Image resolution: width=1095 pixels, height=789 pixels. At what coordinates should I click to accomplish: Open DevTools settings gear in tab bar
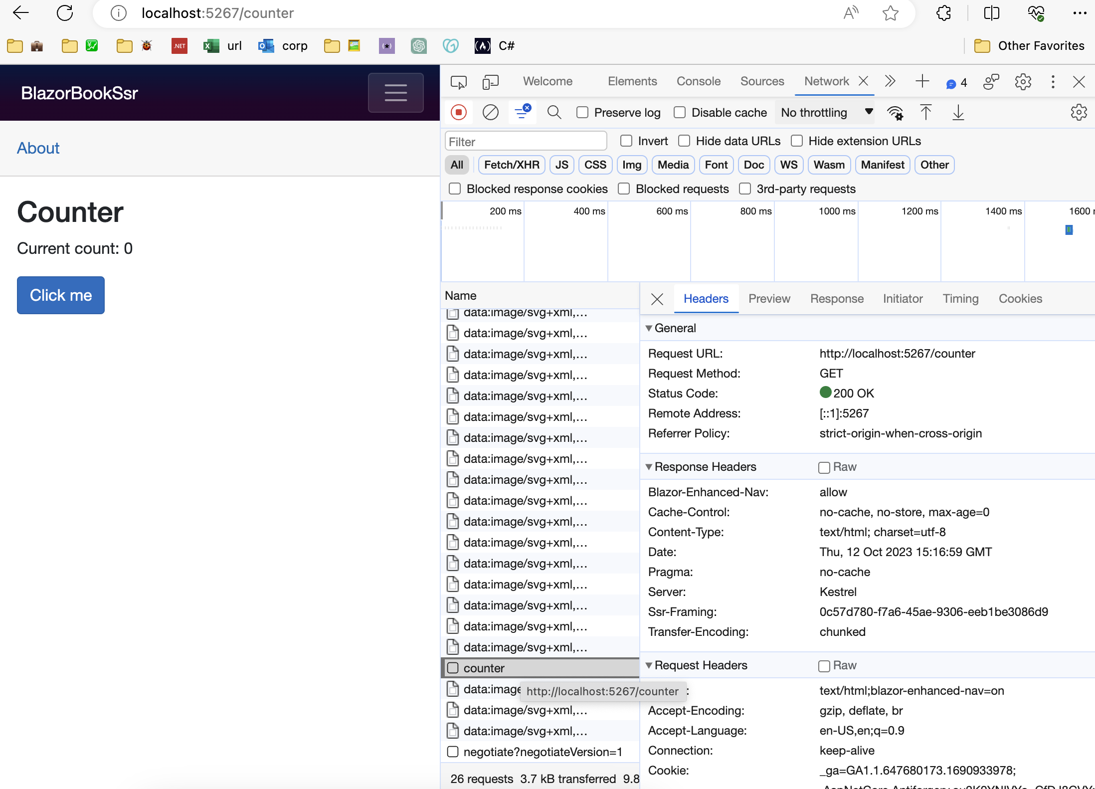click(x=1023, y=82)
